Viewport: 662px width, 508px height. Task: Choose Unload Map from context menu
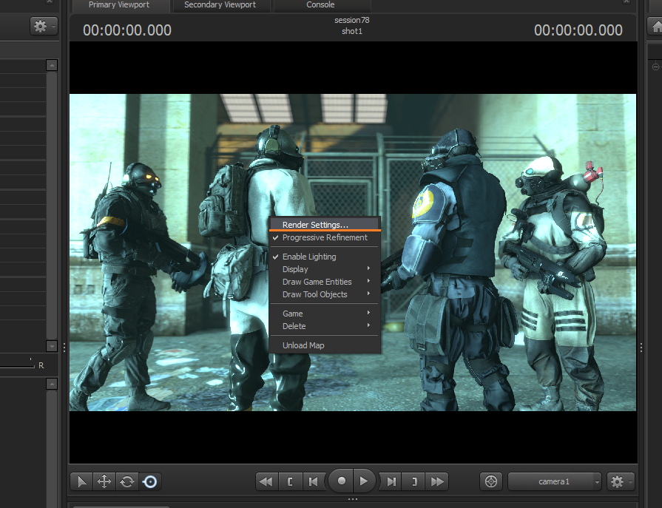coord(324,345)
